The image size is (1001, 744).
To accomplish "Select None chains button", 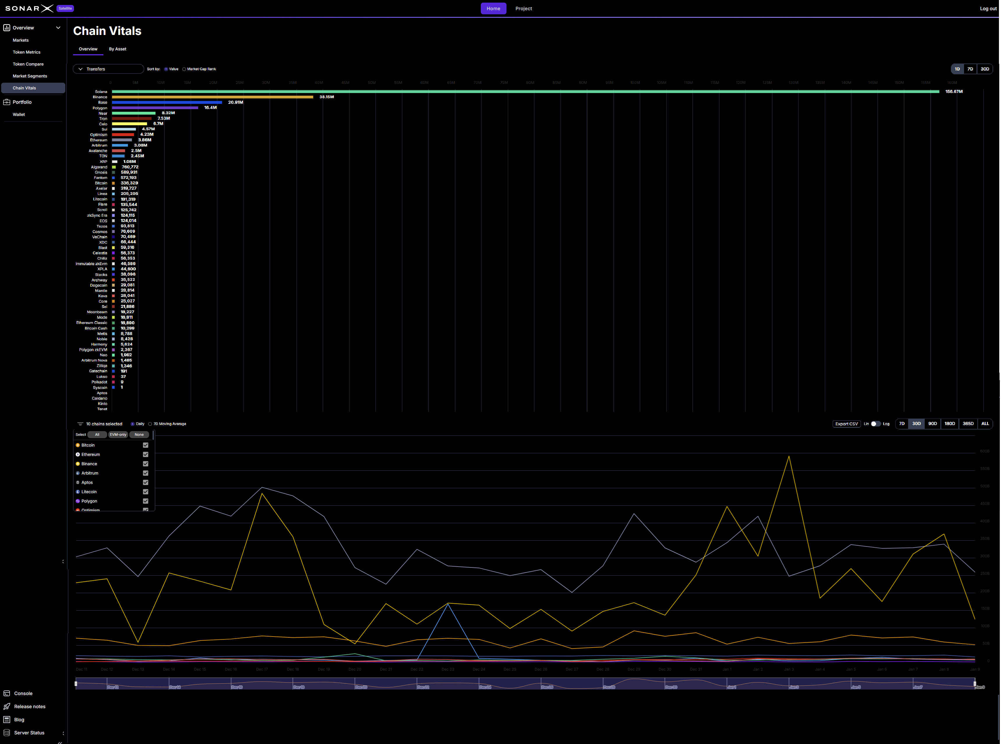I will [x=139, y=435].
